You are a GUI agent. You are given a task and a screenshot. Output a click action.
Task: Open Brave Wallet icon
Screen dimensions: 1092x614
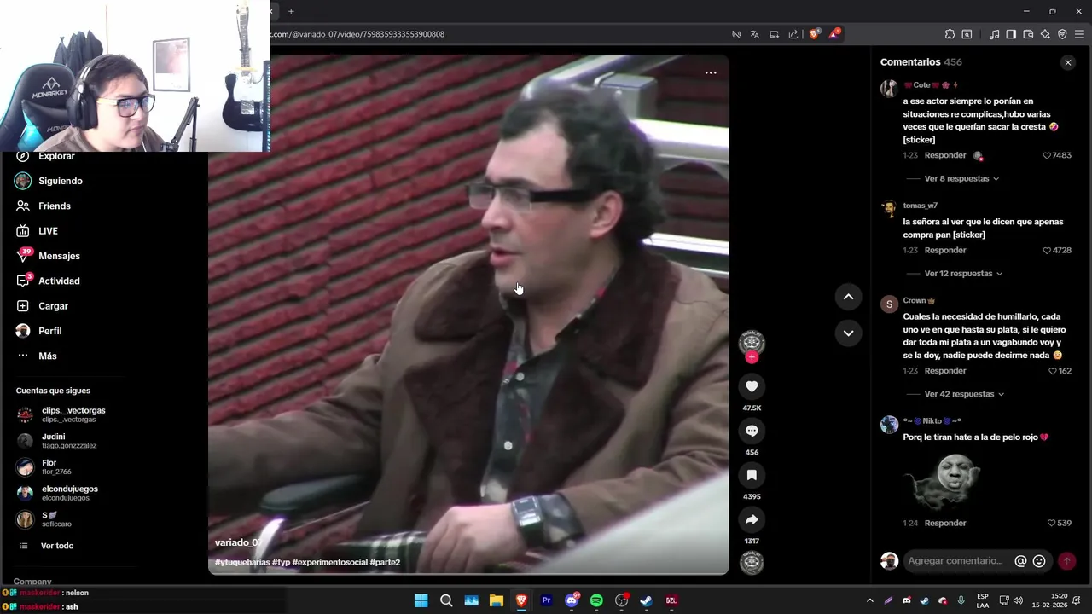coord(1028,34)
